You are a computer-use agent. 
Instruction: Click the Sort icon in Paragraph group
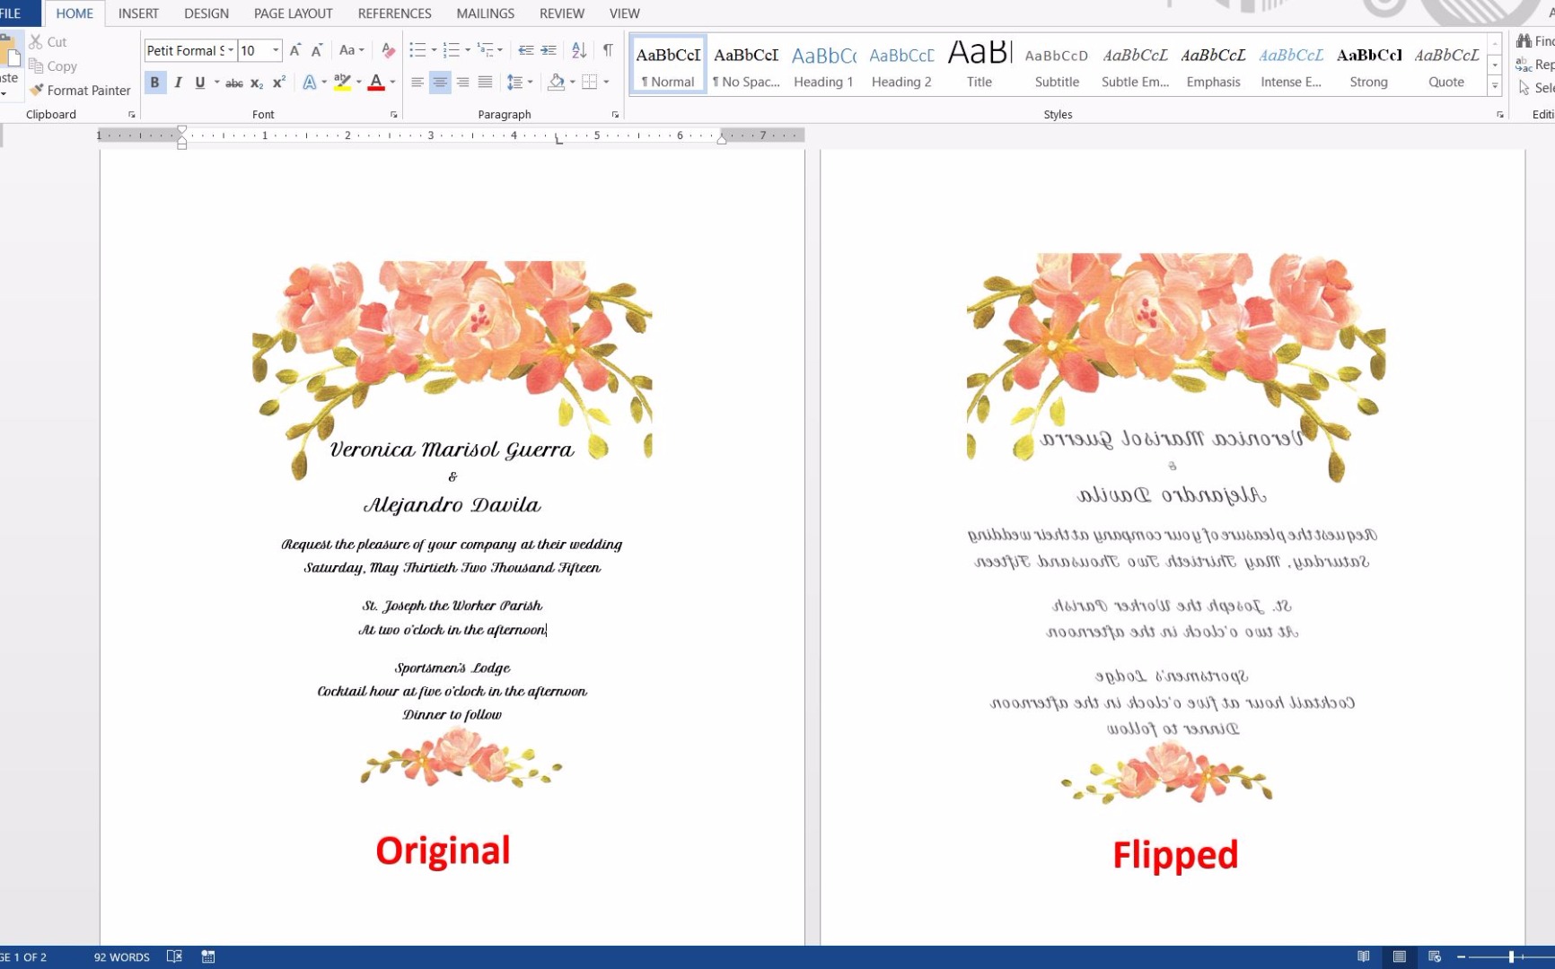578,50
